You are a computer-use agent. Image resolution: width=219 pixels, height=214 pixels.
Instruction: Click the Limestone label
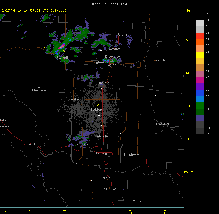39,90
